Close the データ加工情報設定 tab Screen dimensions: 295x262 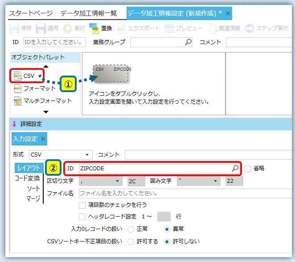pyautogui.click(x=228, y=13)
